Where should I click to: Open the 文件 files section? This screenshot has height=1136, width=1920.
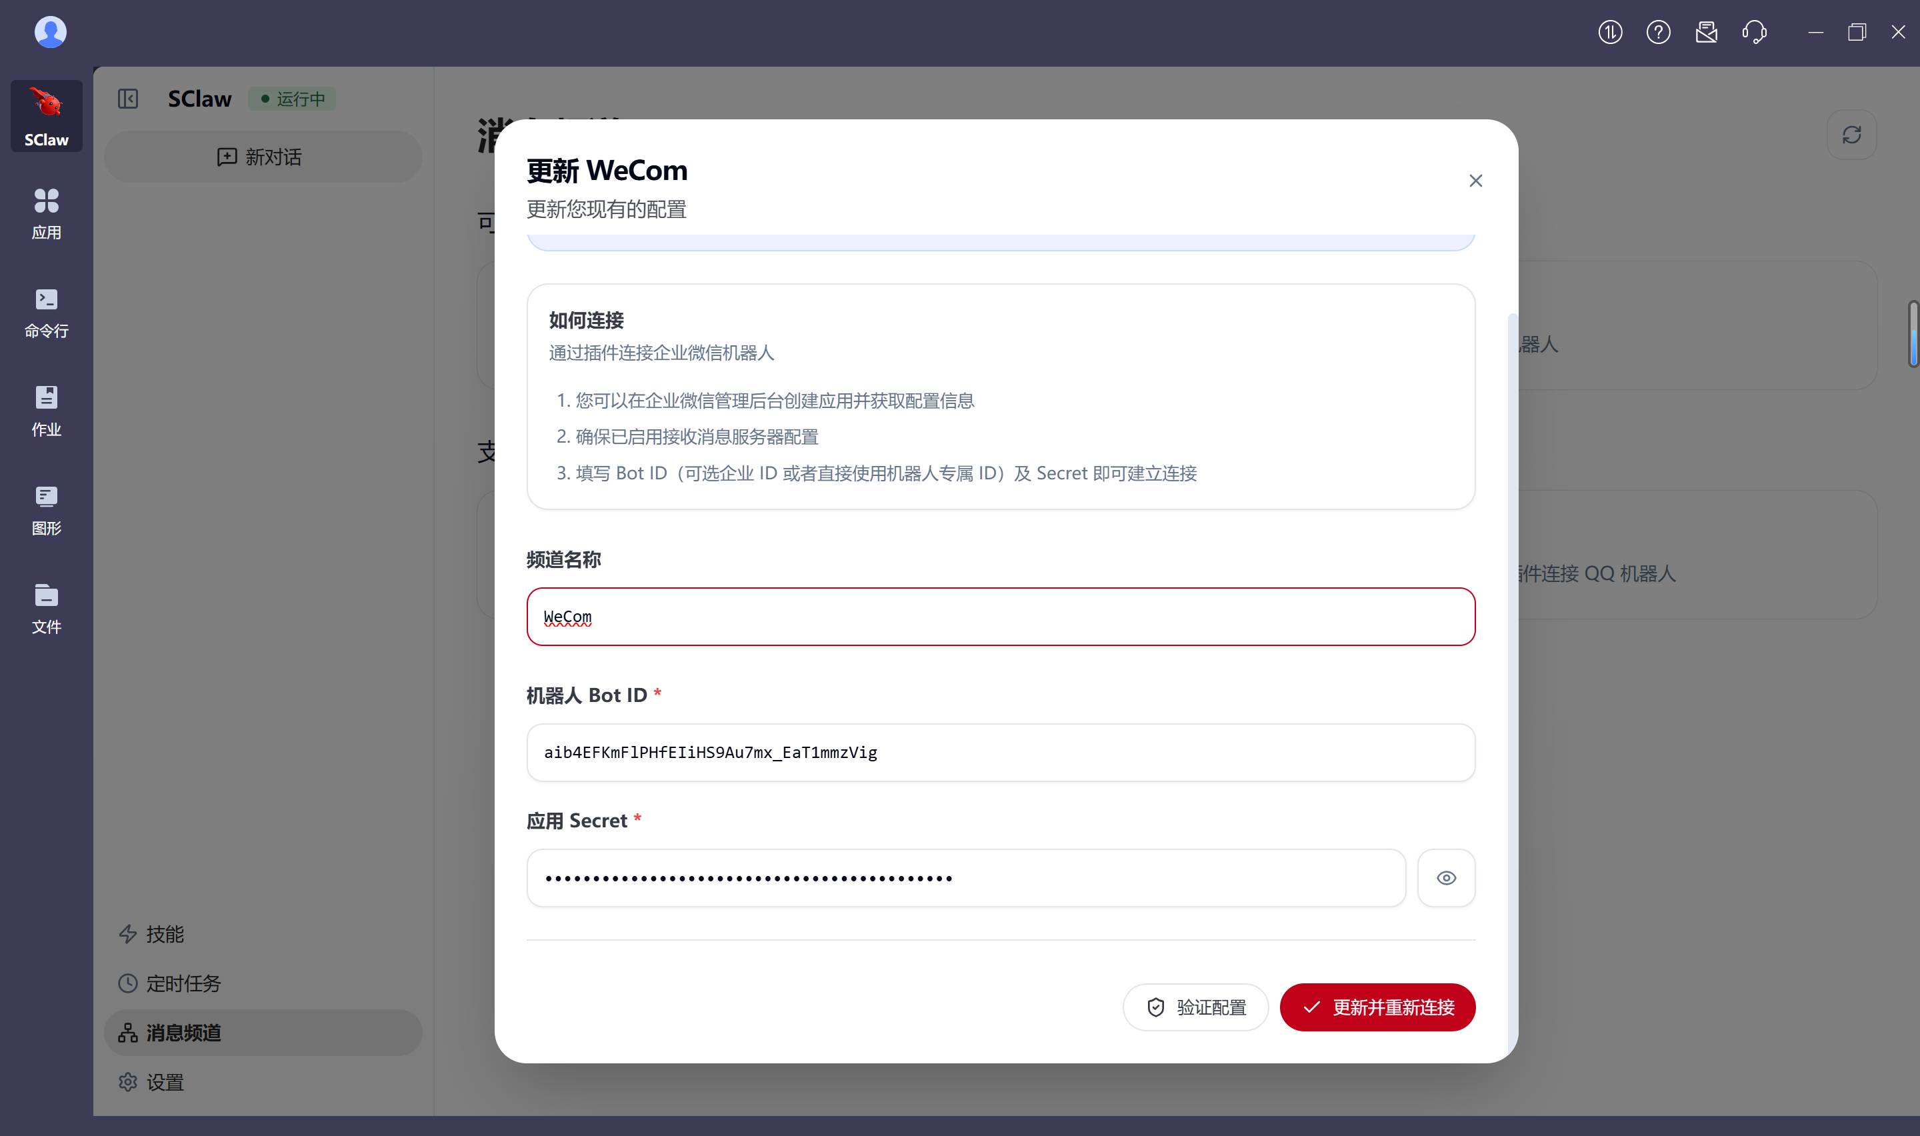click(47, 609)
